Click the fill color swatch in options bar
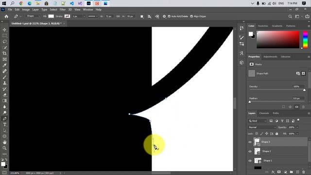The width and height of the screenshot is (311, 175). tap(51, 16)
